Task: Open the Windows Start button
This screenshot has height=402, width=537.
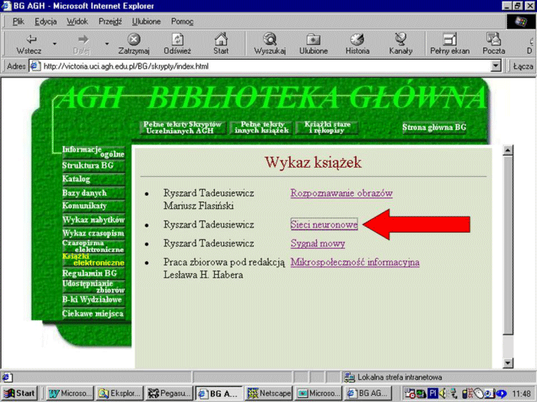Action: pos(19,394)
